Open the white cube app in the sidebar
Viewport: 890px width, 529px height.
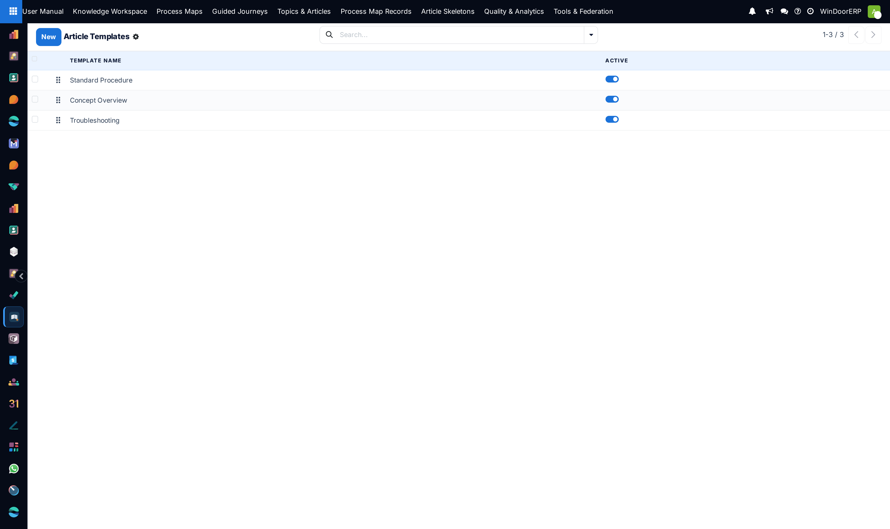14,252
